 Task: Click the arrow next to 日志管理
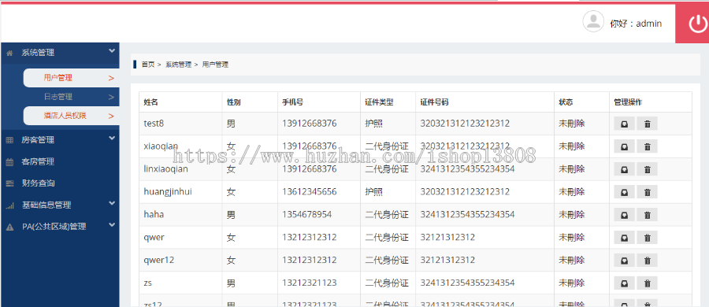pos(111,97)
